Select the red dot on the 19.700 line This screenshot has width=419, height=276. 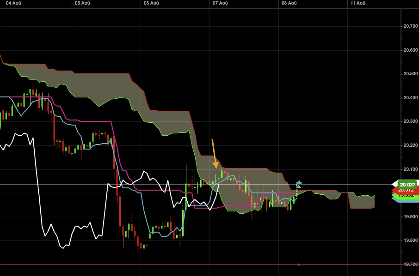pos(299,264)
